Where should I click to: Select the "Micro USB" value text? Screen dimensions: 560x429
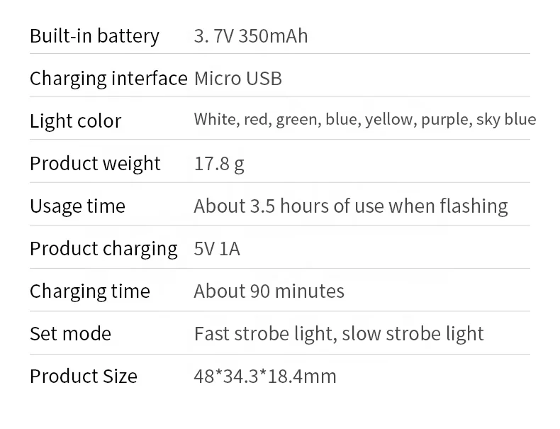click(x=238, y=79)
